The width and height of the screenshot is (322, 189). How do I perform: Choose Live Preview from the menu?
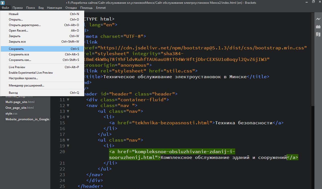click(17, 67)
